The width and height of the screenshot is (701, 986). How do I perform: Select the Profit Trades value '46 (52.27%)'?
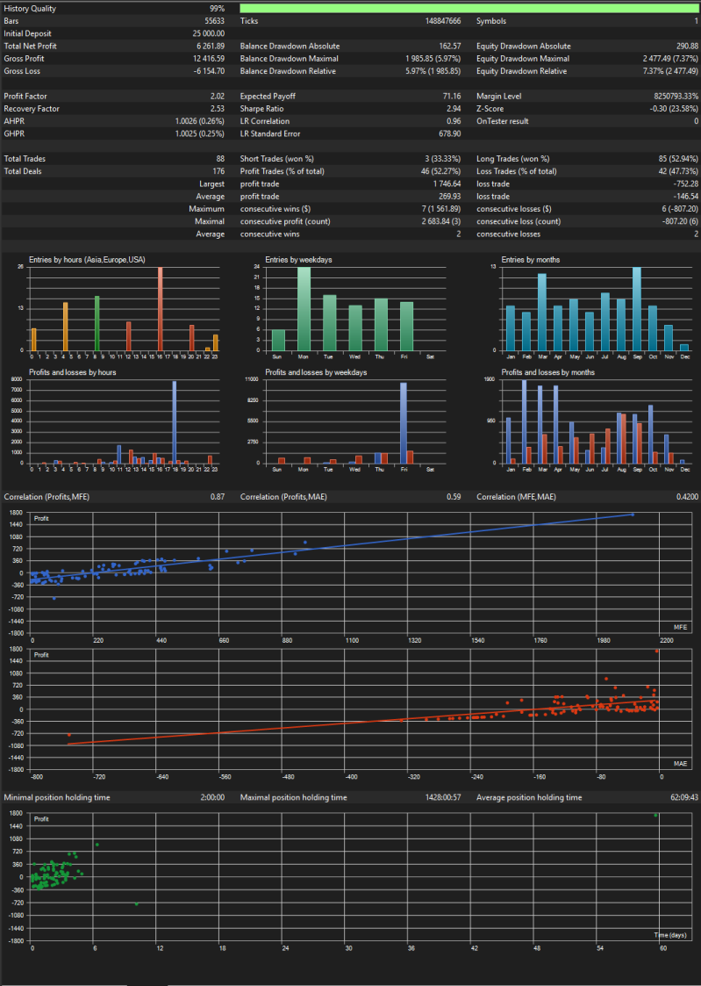tap(441, 172)
